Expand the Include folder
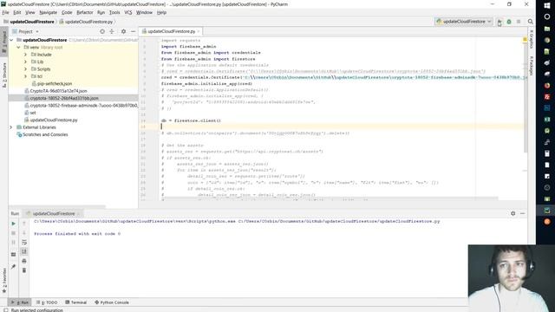Screen dimensions: 555x312 tap(25, 55)
